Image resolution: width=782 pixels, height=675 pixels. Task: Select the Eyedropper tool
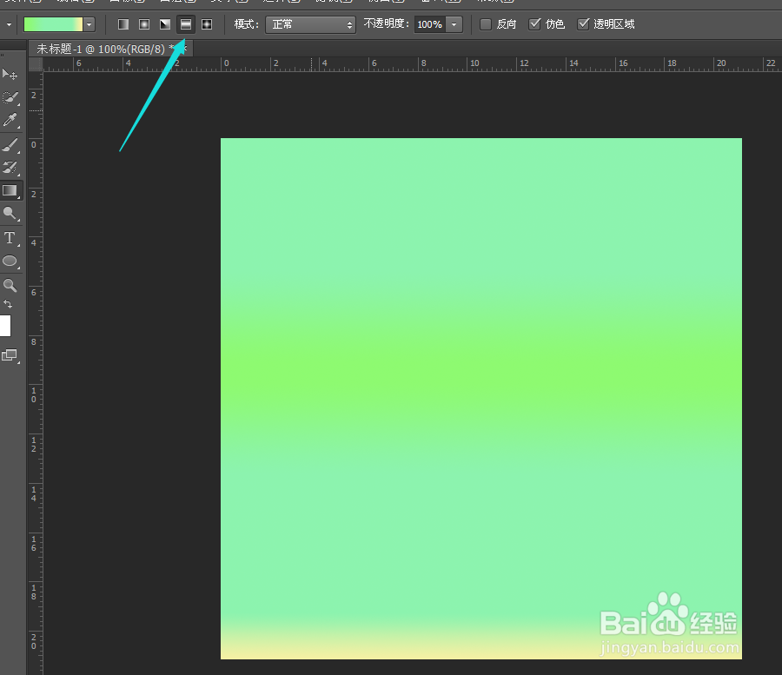tap(10, 120)
